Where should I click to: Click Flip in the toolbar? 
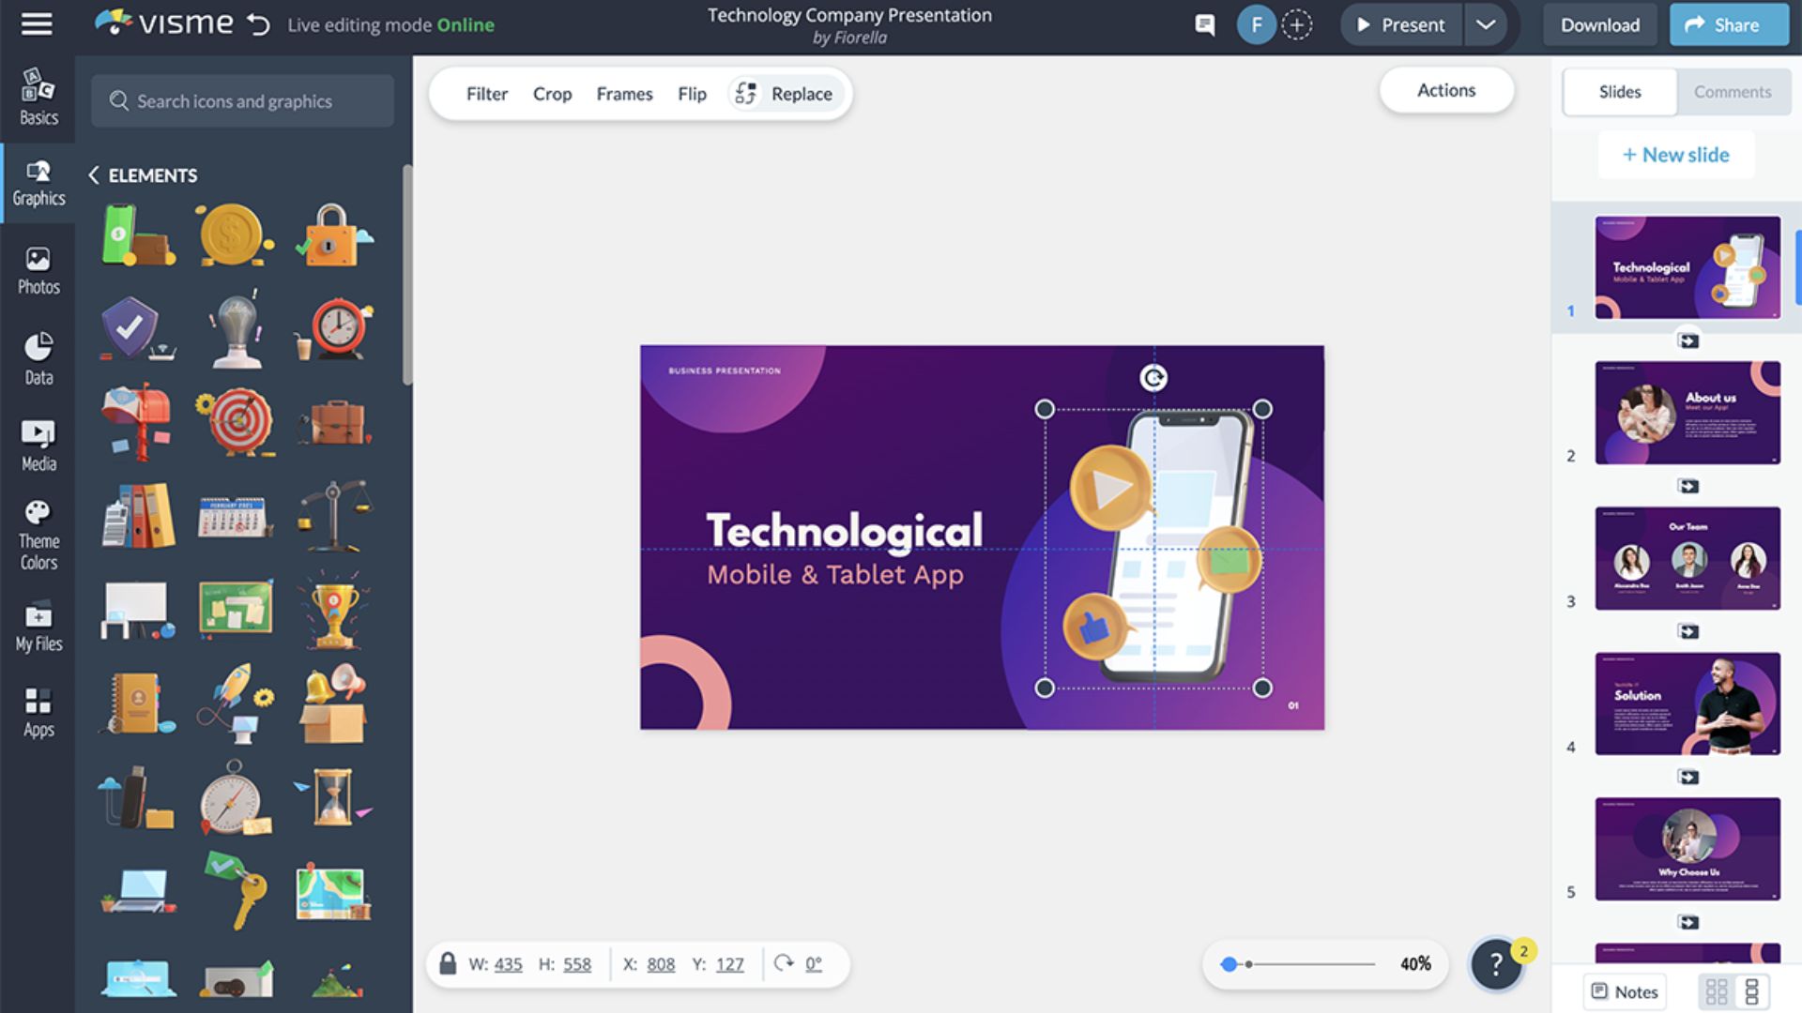[x=692, y=94]
